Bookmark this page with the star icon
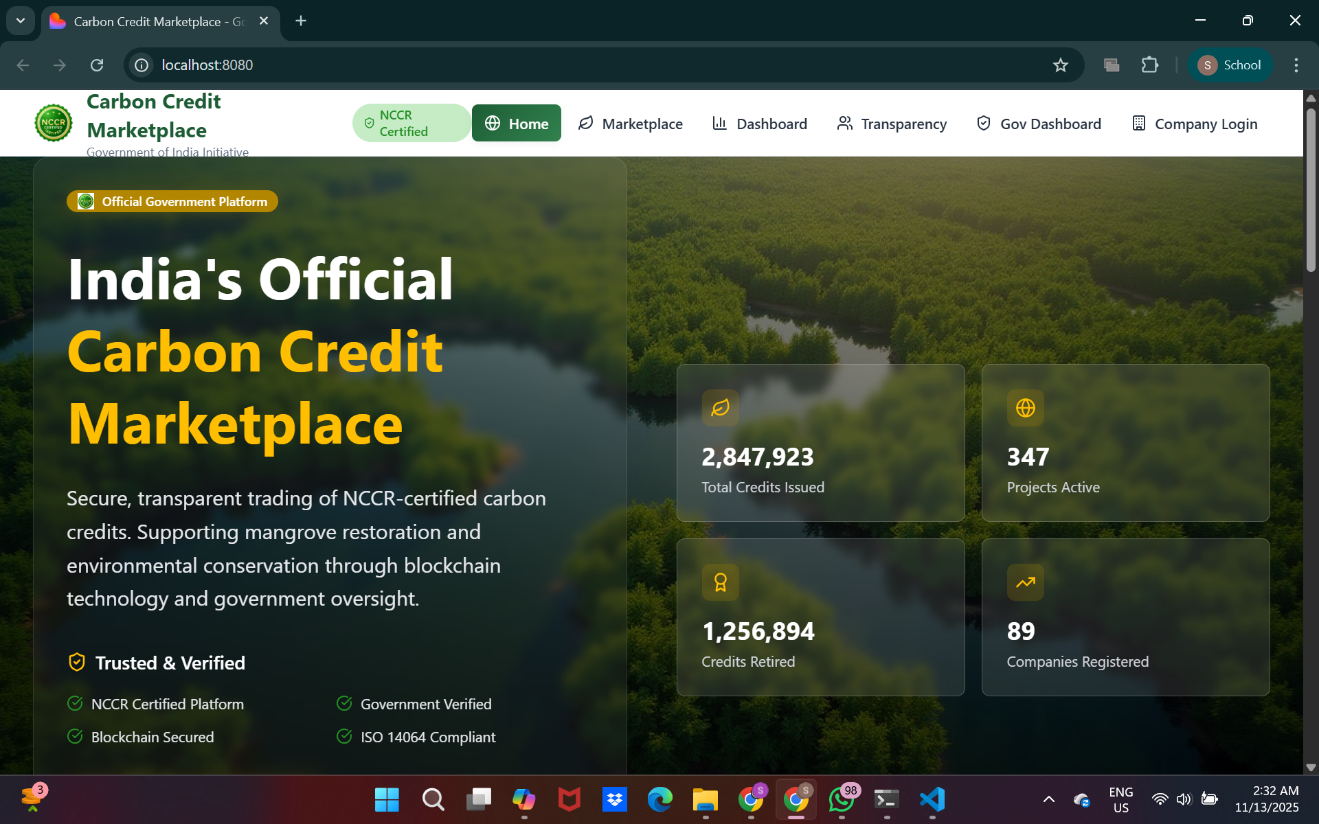Image resolution: width=1319 pixels, height=824 pixels. tap(1060, 65)
